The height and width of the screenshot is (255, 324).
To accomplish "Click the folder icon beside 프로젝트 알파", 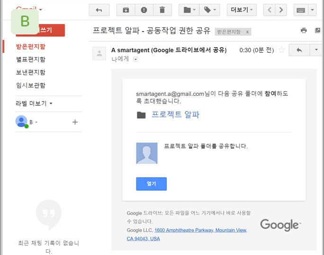I will pos(141,115).
